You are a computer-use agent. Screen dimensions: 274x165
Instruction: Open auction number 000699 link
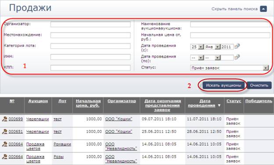click(16, 119)
